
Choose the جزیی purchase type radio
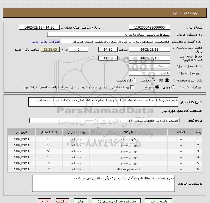click(x=173, y=87)
